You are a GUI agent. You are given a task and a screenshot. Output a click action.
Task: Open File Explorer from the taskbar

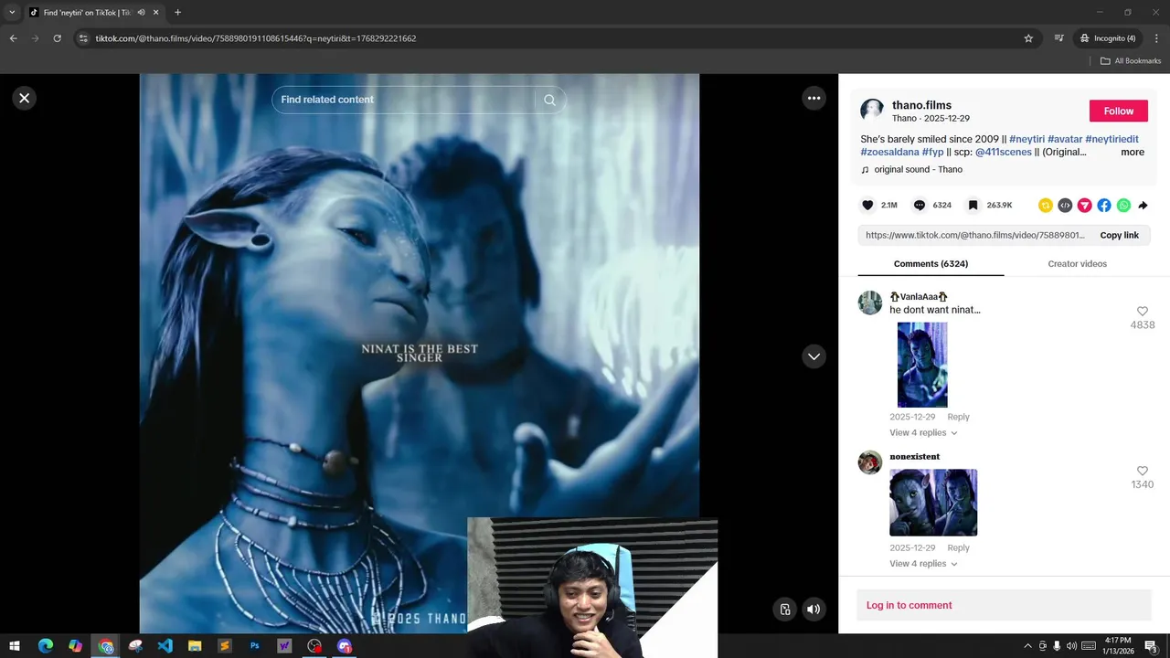[195, 646]
